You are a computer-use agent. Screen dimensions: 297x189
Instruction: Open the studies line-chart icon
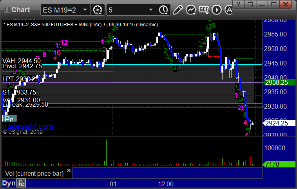click(x=190, y=10)
